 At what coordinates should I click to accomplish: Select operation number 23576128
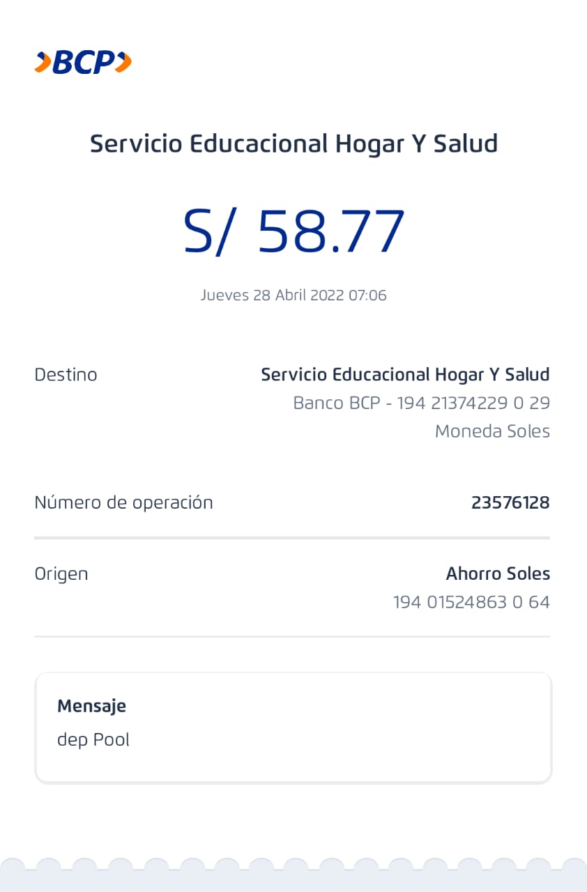click(x=510, y=502)
